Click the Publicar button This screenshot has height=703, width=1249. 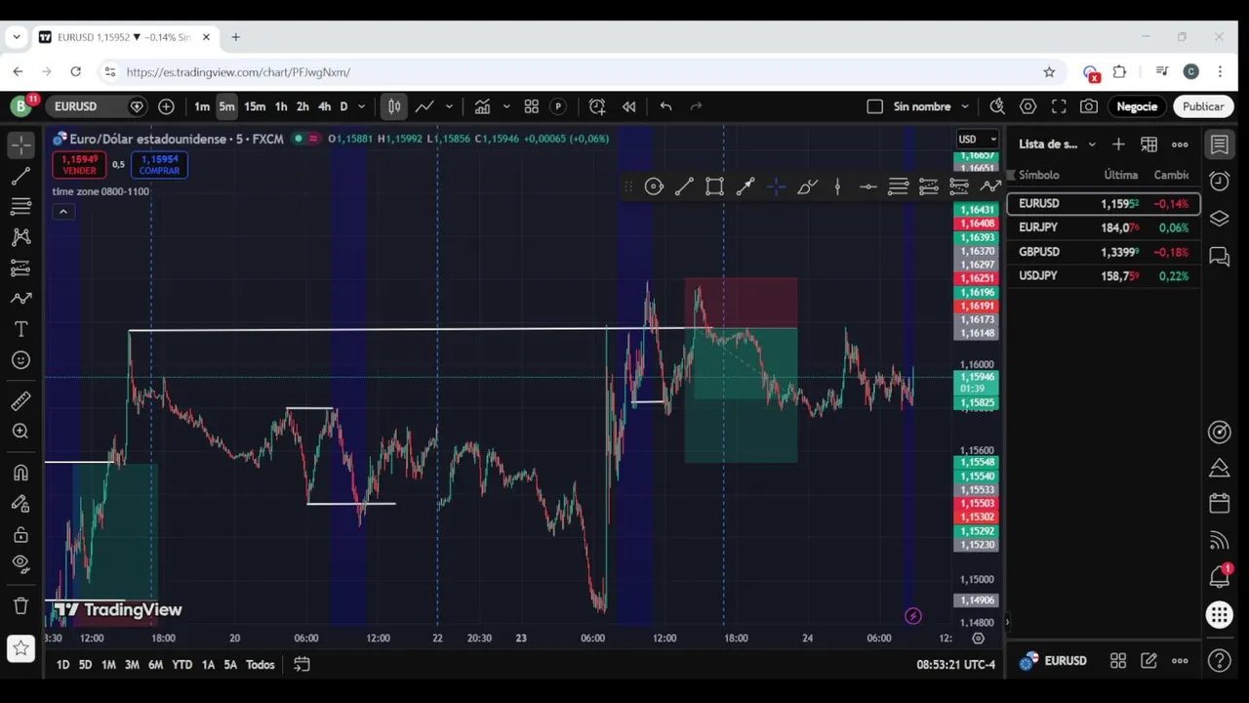pos(1203,106)
